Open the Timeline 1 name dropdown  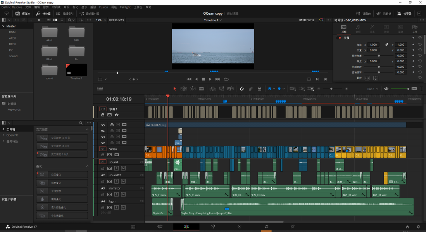[x=213, y=20]
